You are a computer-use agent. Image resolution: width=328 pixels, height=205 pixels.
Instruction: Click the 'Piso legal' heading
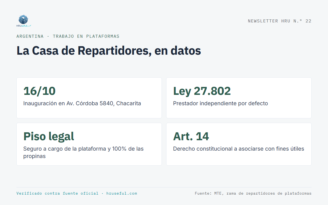[49, 136]
